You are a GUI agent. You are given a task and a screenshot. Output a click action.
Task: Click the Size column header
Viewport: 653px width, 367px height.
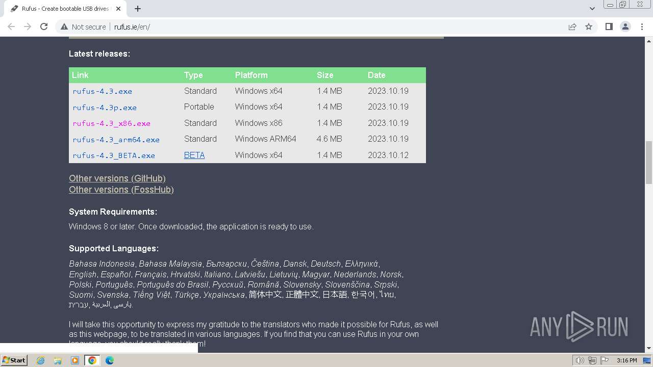pyautogui.click(x=325, y=75)
